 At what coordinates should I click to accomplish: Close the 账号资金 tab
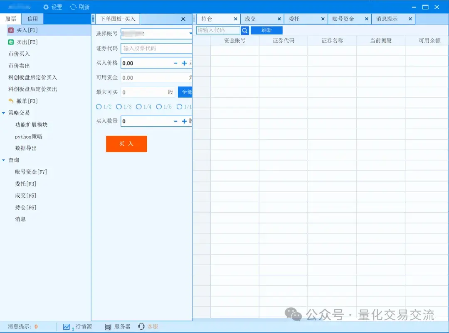click(x=367, y=19)
